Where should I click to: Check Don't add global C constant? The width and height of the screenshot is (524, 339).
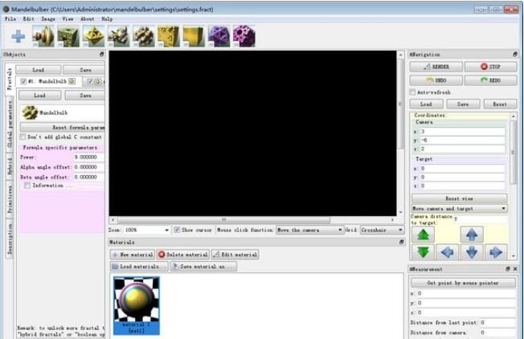pos(23,137)
